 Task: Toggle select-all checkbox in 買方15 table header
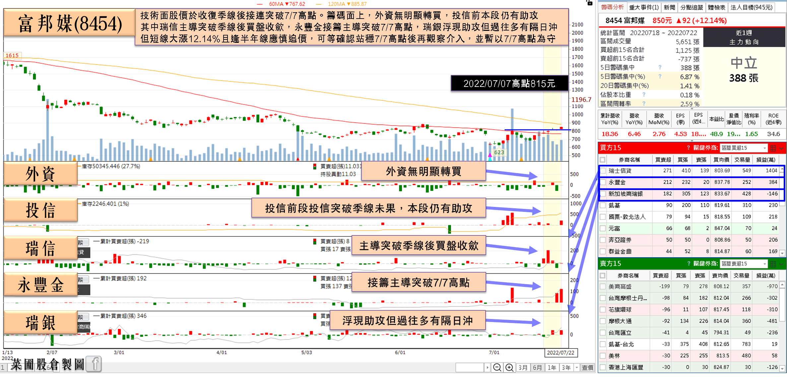(603, 160)
